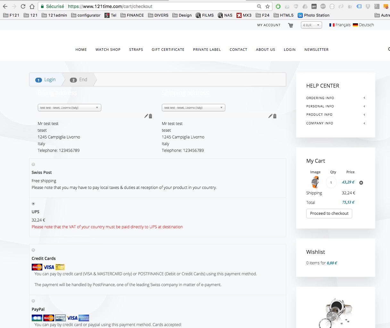Expand Personal Info in Help Center
The height and width of the screenshot is (328, 390).
click(336, 106)
